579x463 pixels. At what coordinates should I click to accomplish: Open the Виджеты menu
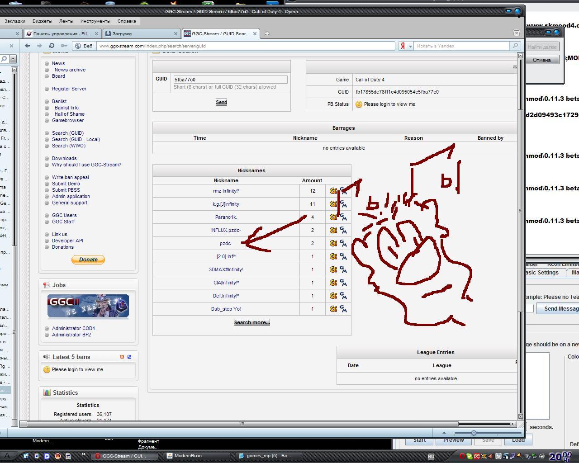tap(42, 21)
